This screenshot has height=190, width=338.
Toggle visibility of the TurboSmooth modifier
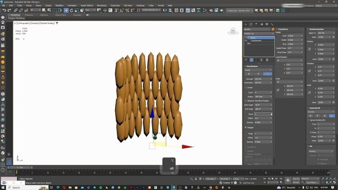[246, 41]
